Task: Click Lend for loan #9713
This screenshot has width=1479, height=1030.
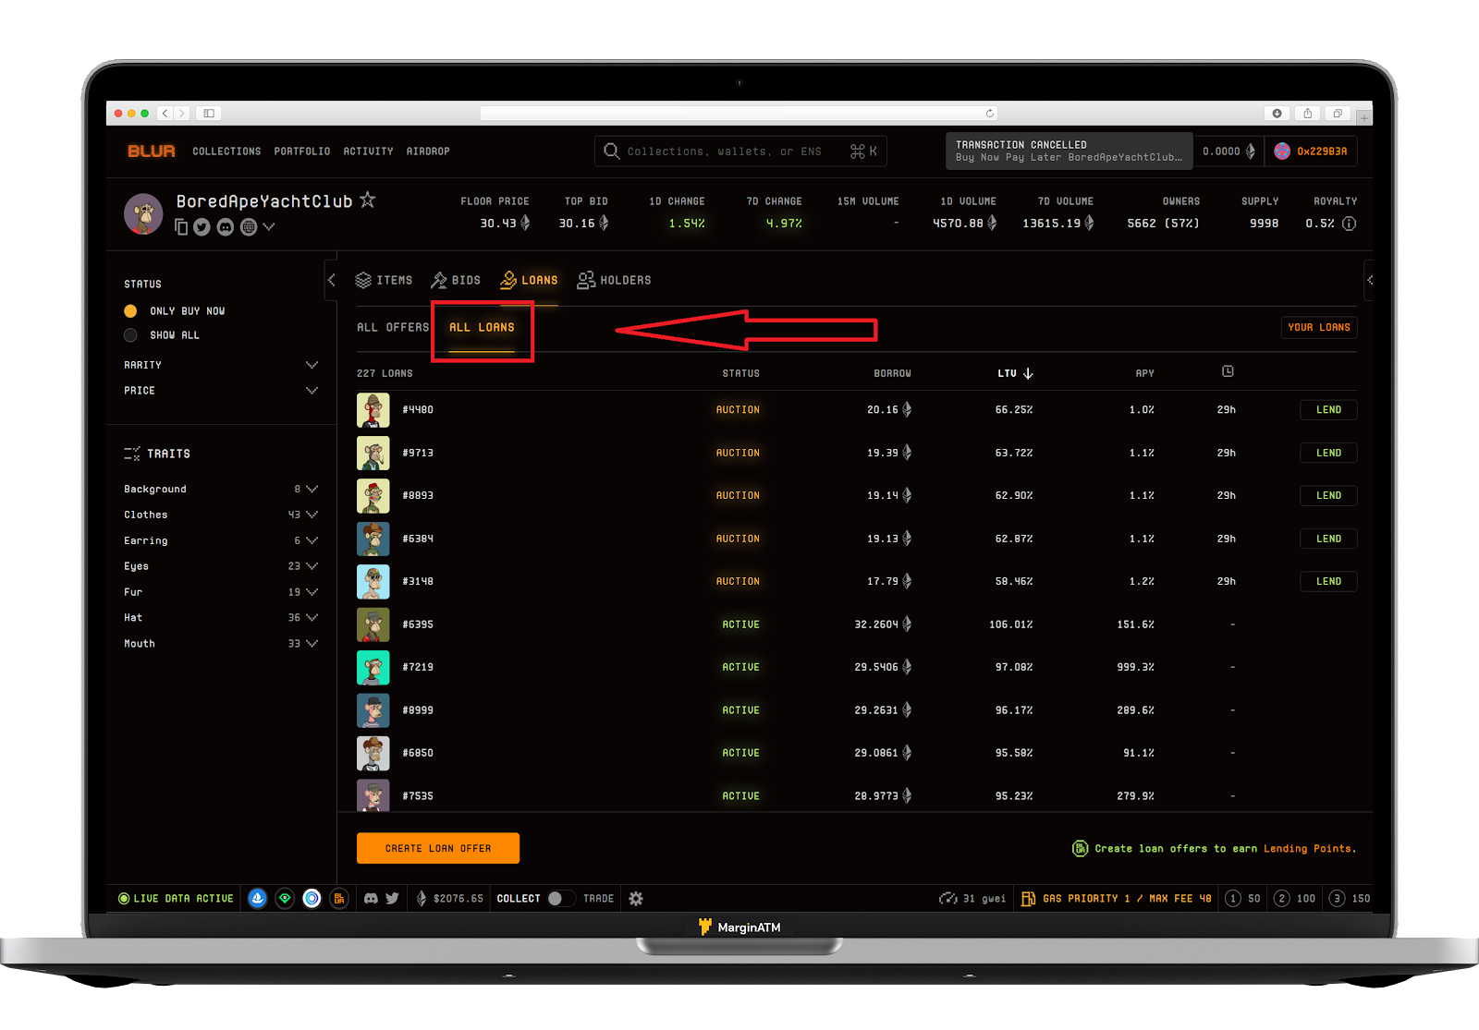Action: pos(1328,453)
